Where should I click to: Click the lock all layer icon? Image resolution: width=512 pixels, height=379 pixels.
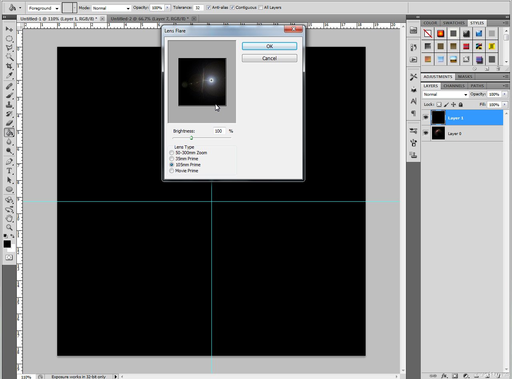[460, 105]
